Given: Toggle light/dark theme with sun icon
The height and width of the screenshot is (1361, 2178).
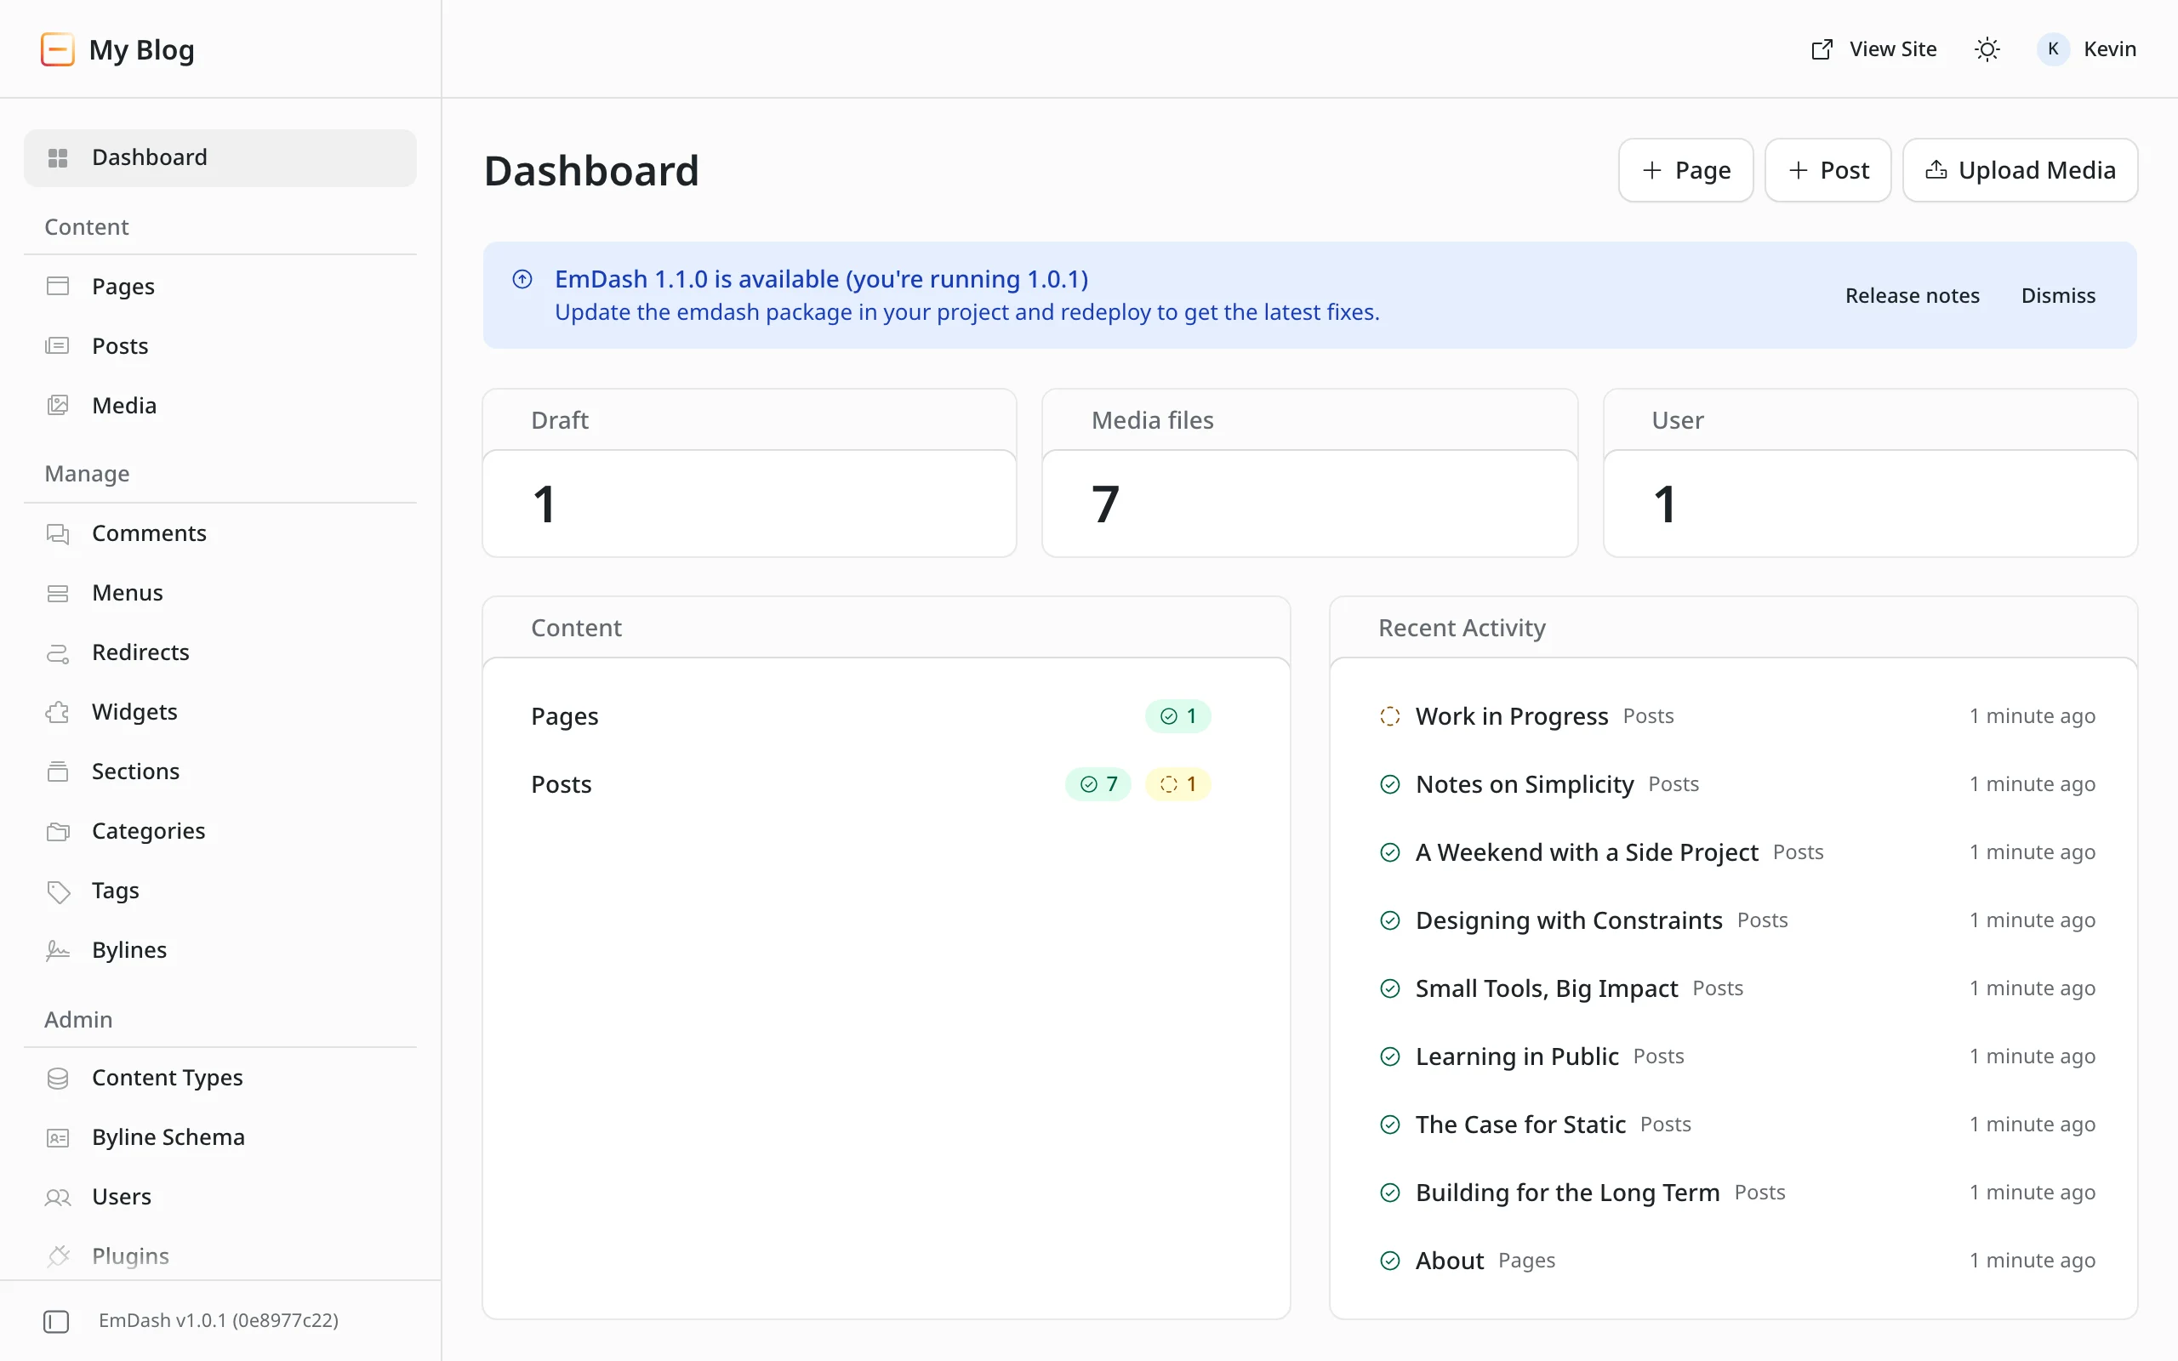Looking at the screenshot, I should click(1987, 49).
